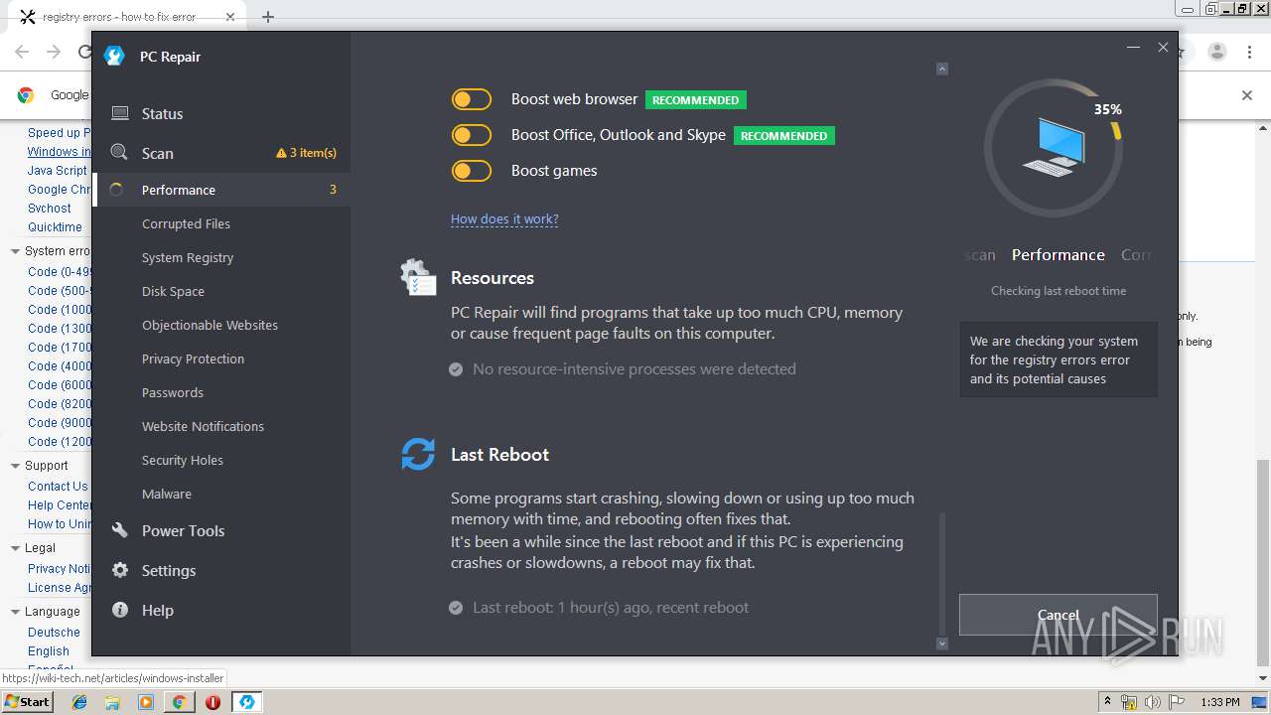Viewport: 1271px width, 715px height.
Task: Click the warning icon beside 3 item(s)
Action: 282,153
